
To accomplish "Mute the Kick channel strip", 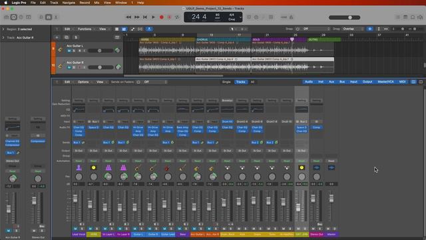I will click(239, 229).
